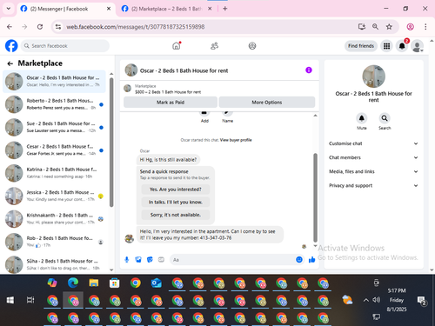Record a voice clip with microphone
The height and width of the screenshot is (326, 435).
(x=127, y=260)
